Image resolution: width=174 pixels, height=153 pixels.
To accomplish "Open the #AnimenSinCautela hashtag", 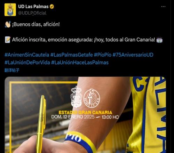I will pos(27,55).
